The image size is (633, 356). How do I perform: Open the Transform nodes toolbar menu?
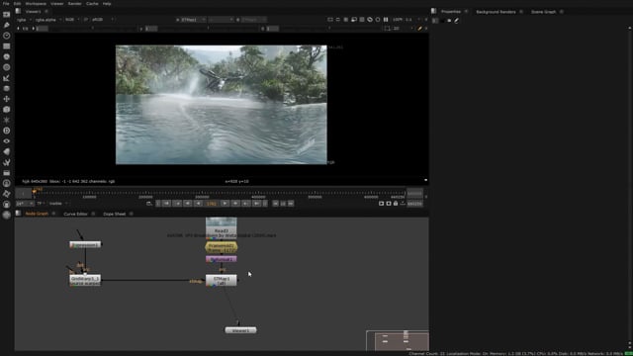coord(7,99)
